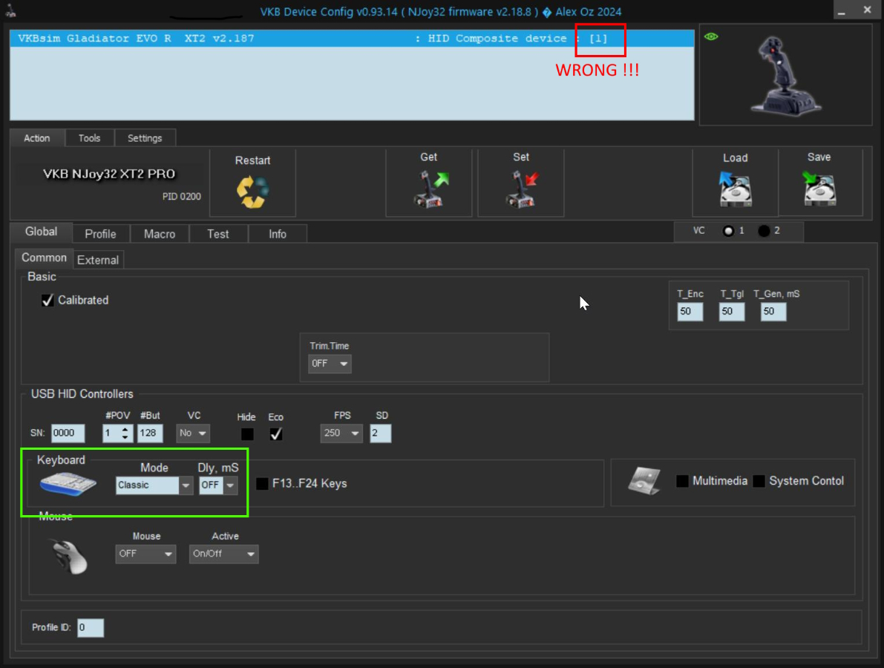Screen dimensions: 884x668
Task: Open the Dly, mS dropdown
Action: (218, 485)
